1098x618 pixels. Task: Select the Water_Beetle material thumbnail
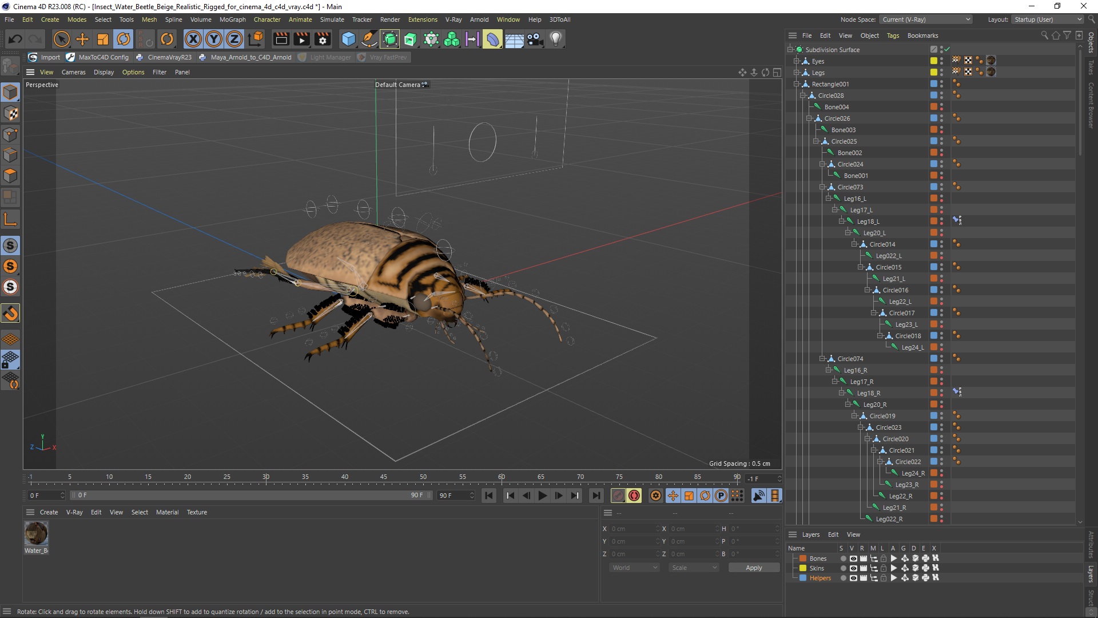pyautogui.click(x=36, y=533)
